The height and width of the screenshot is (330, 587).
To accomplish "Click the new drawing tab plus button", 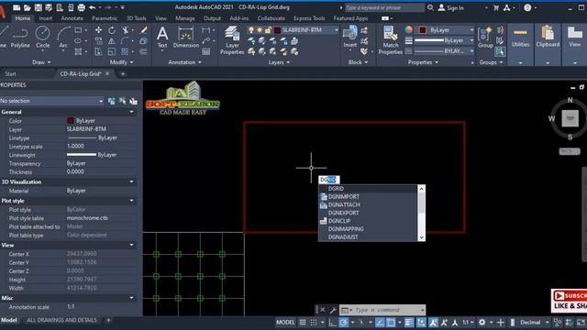I will [123, 74].
